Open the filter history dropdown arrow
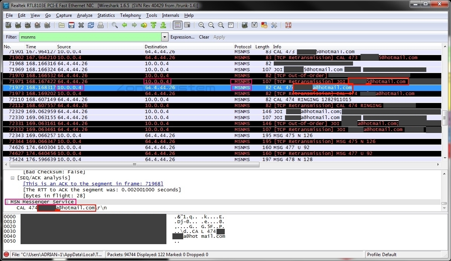Image resolution: width=451 pixels, height=261 pixels. [165, 37]
